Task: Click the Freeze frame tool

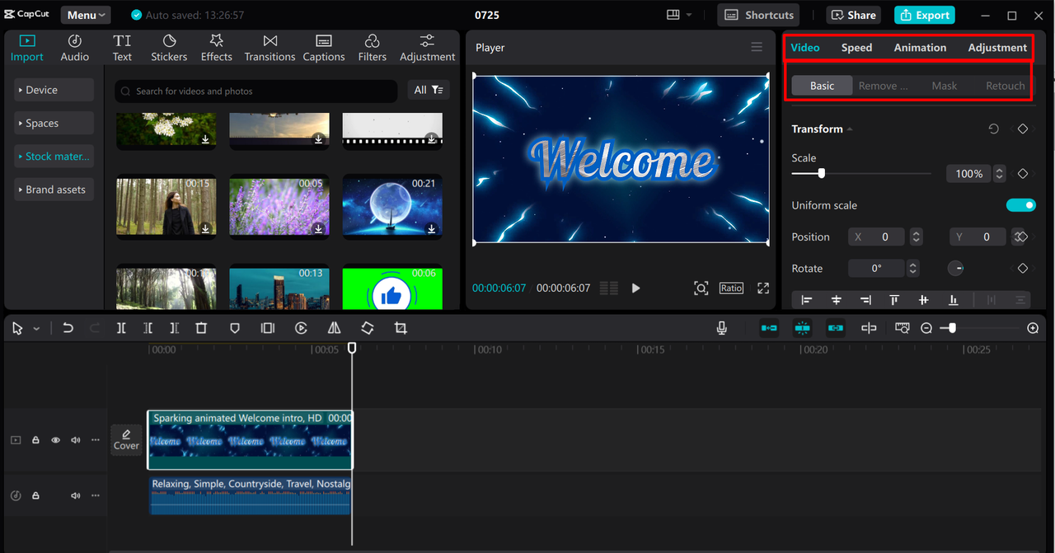Action: 267,328
